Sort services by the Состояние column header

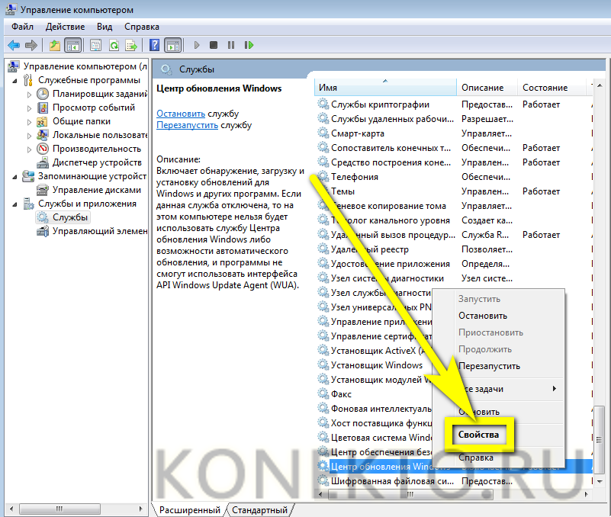coord(545,88)
